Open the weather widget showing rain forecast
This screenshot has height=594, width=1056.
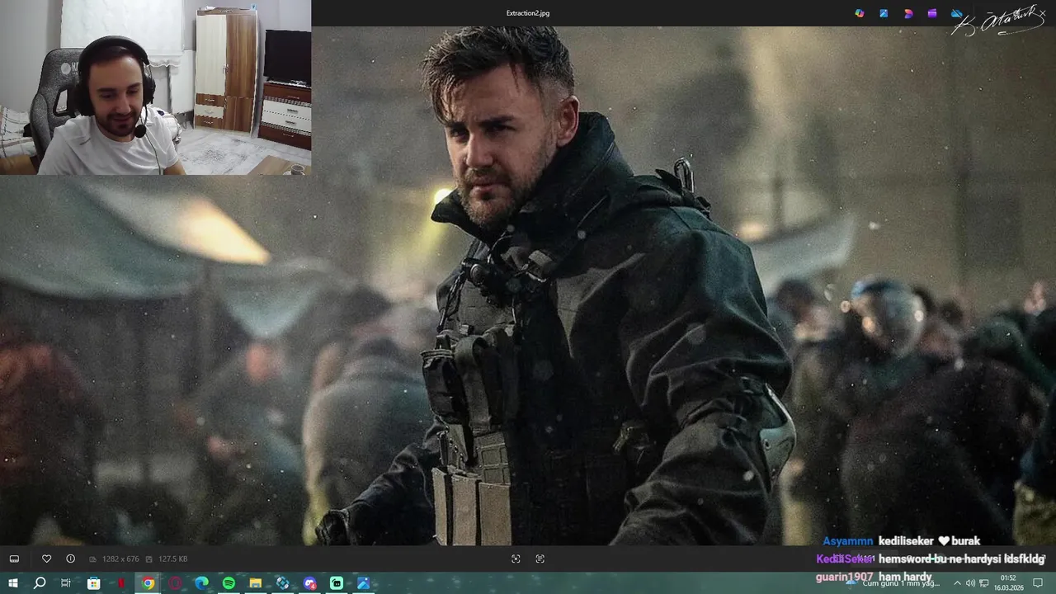[x=893, y=583]
